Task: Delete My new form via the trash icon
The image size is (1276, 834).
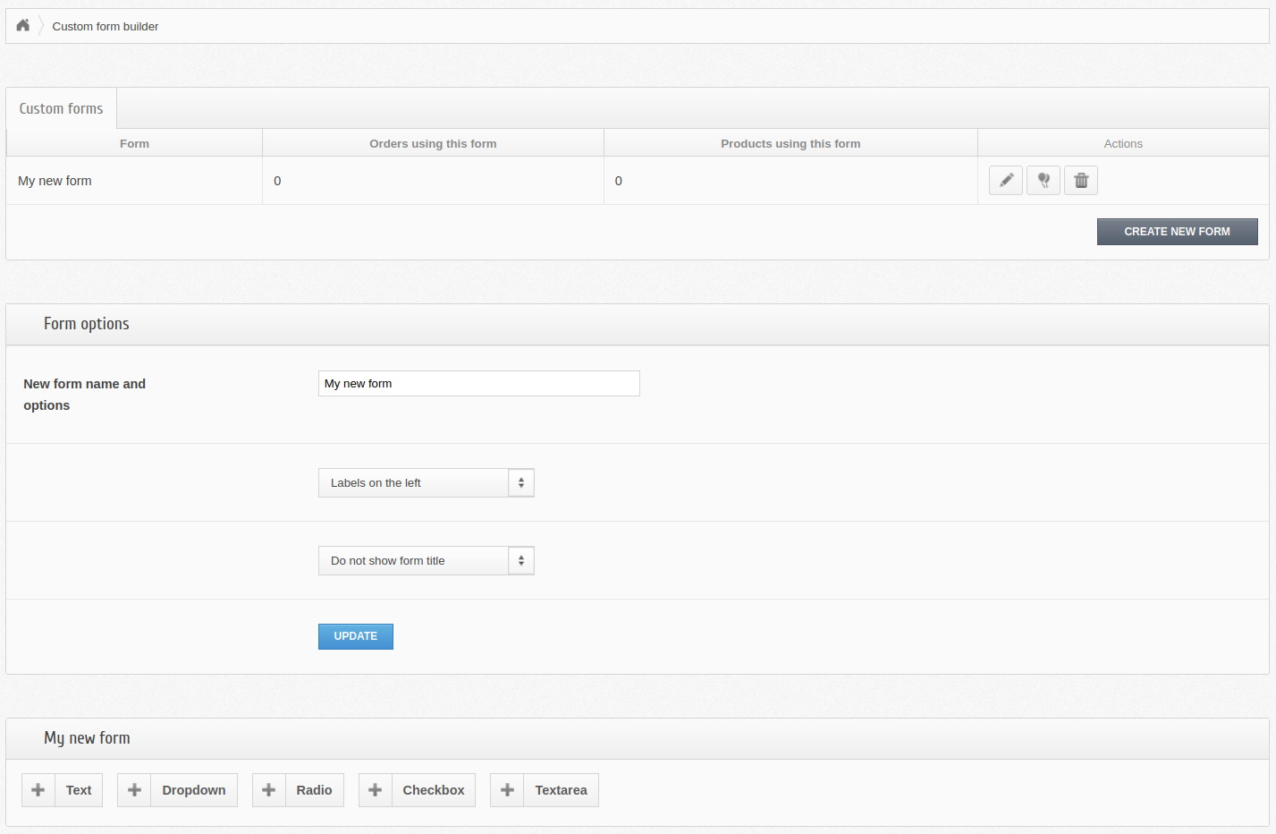Action: tap(1080, 180)
